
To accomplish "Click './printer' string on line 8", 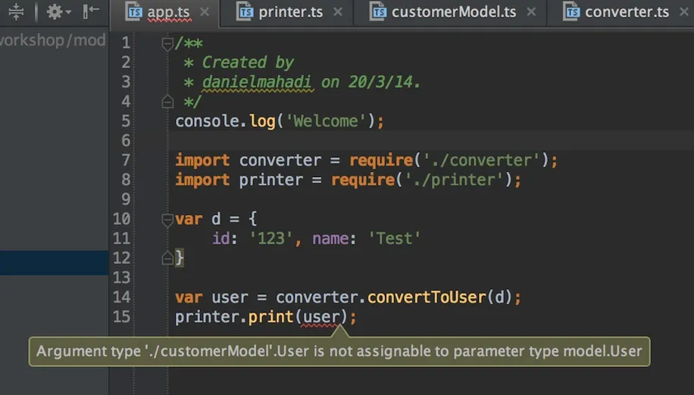I will [454, 180].
